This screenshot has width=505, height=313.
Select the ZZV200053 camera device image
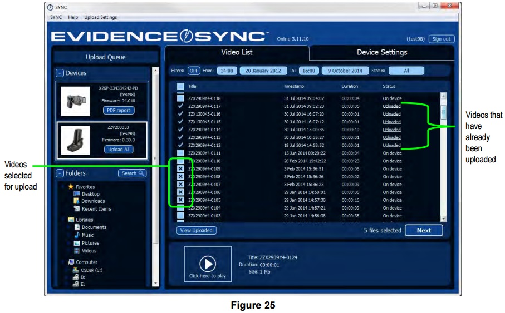click(75, 140)
